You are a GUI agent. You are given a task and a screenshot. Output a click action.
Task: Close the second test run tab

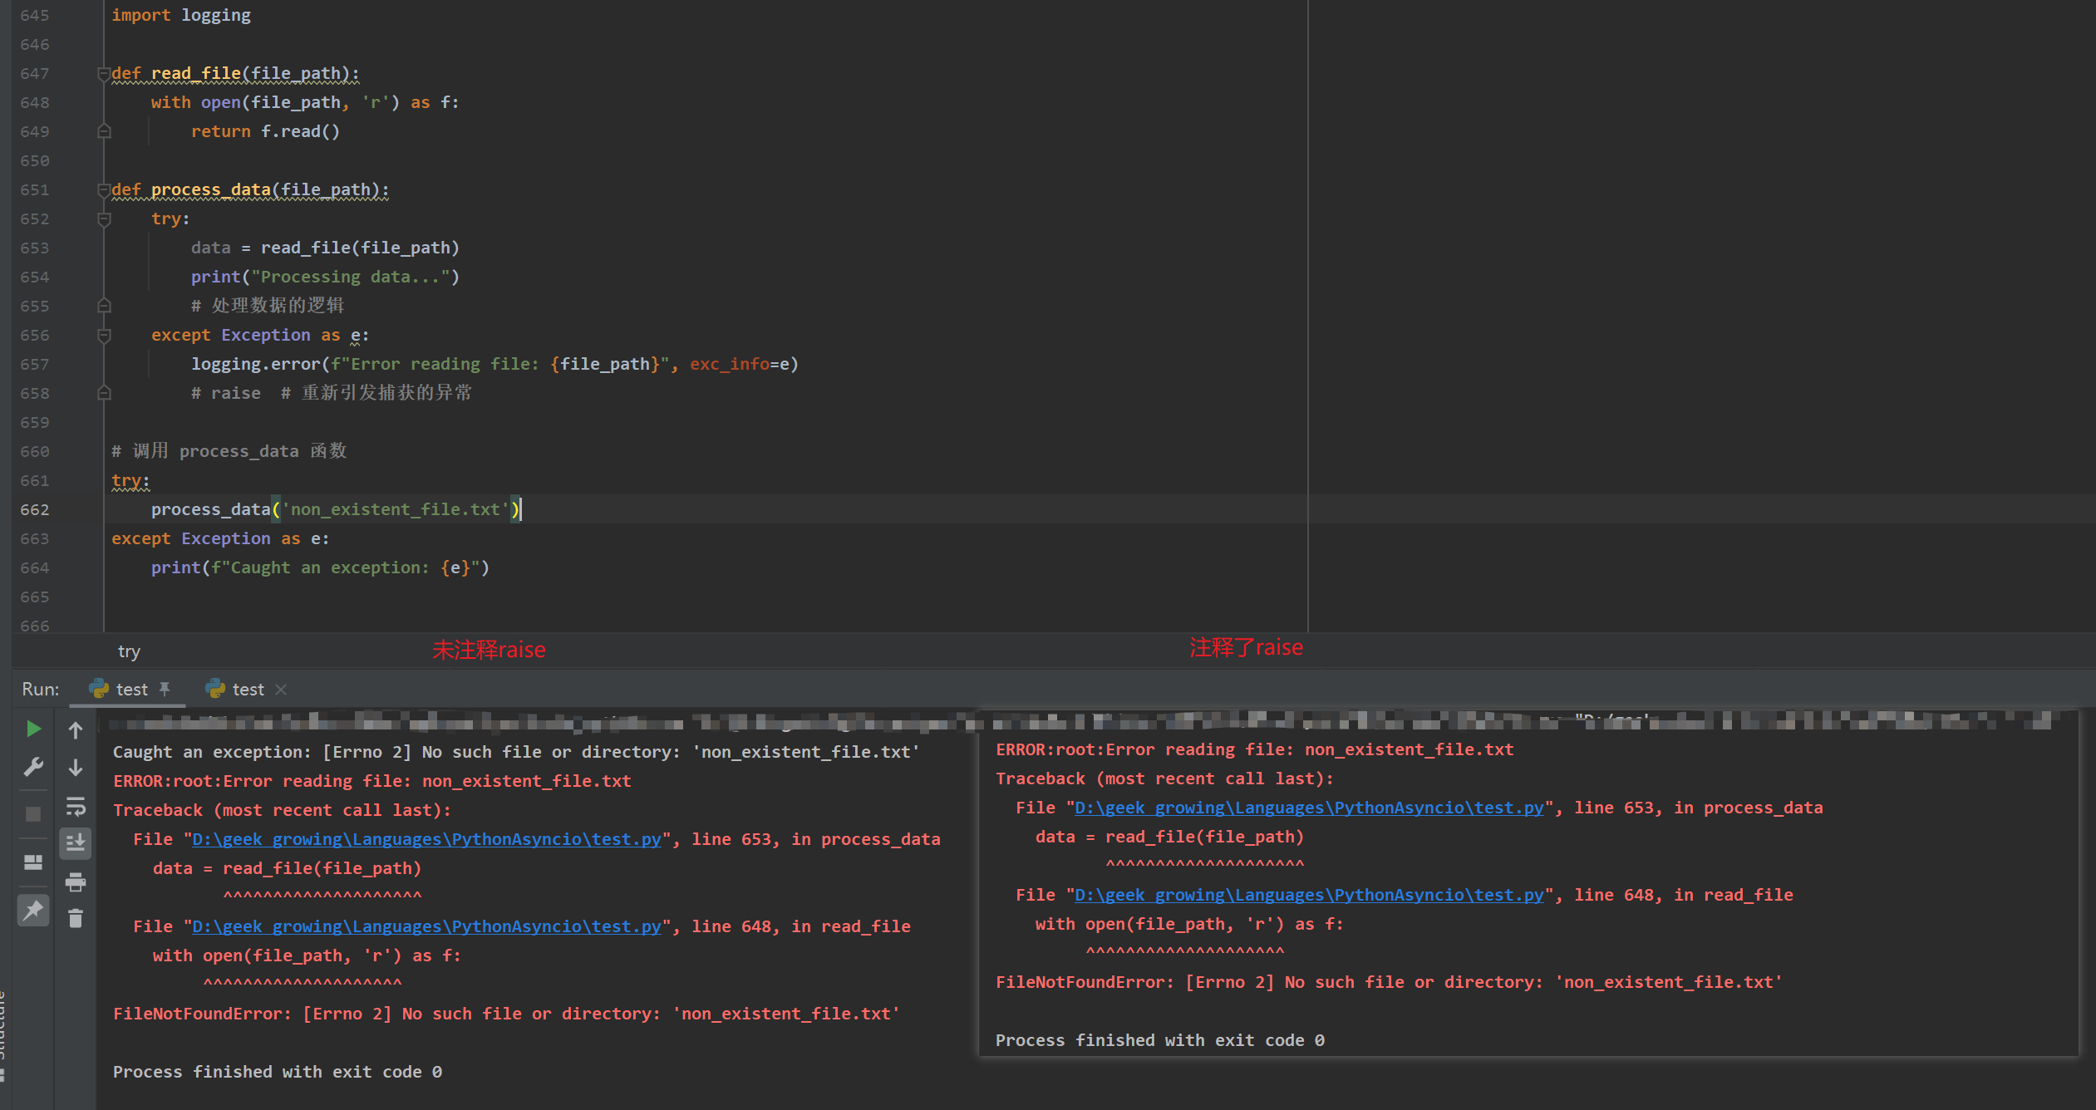[281, 689]
